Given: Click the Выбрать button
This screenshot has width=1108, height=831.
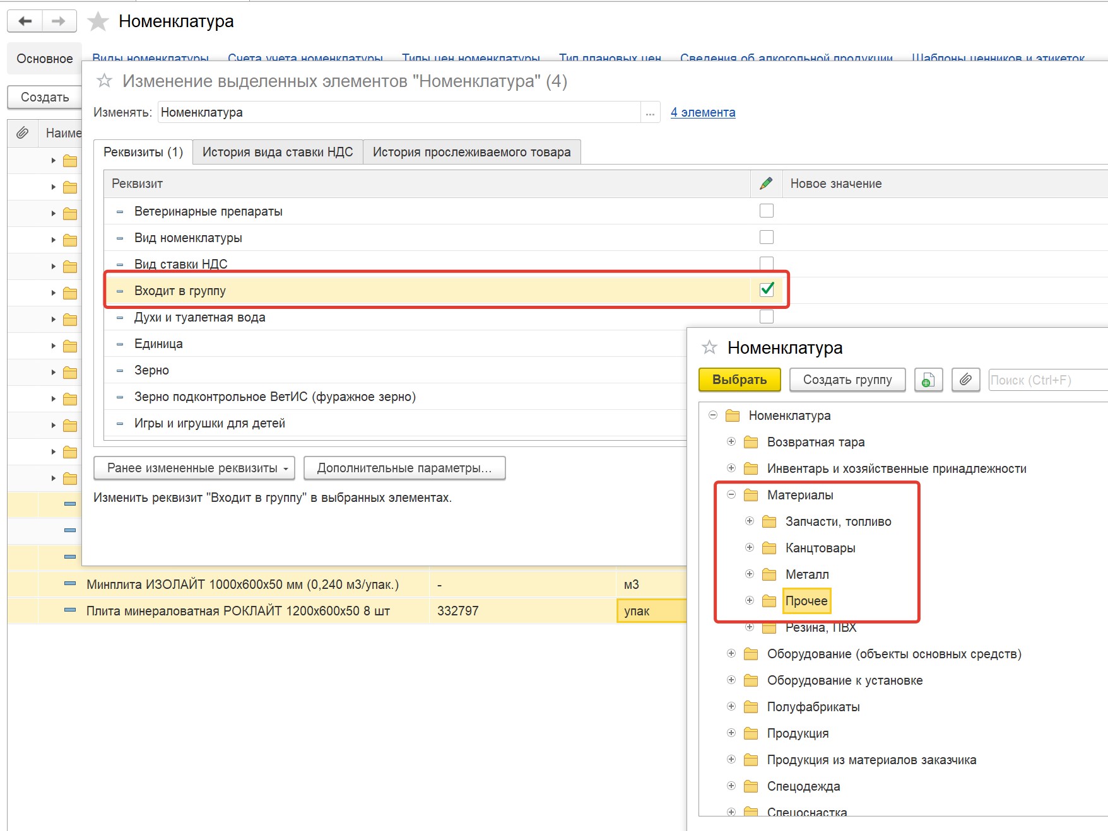Looking at the screenshot, I should click(x=740, y=380).
